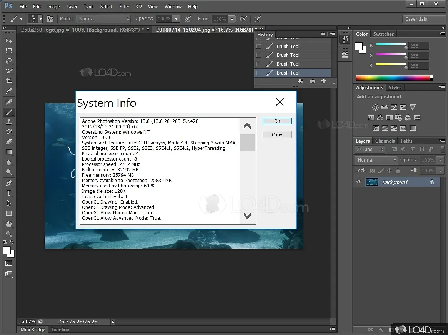This screenshot has width=448, height=335.
Task: Switch to the Timeline tab
Action: point(60,329)
